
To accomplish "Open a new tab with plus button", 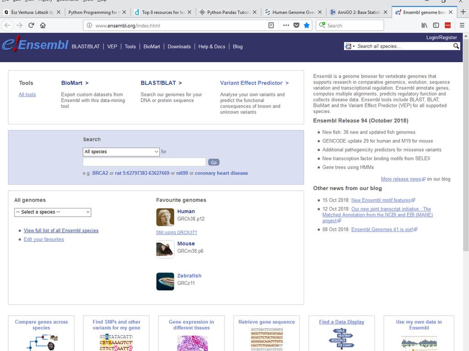I will coord(463,12).
